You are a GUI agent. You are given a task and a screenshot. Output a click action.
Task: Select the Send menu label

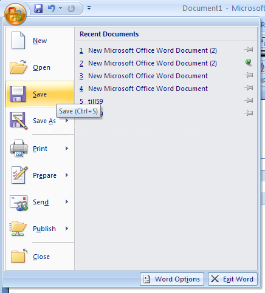coord(41,202)
